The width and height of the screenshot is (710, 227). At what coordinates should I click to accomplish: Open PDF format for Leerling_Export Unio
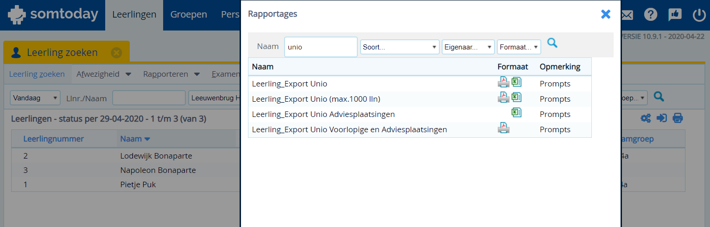503,83
